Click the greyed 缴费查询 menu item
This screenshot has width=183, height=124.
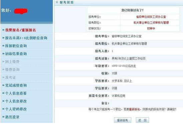[12, 70]
